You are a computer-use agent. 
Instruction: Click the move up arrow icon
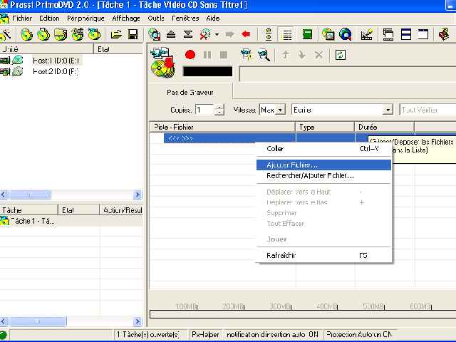(x=286, y=55)
